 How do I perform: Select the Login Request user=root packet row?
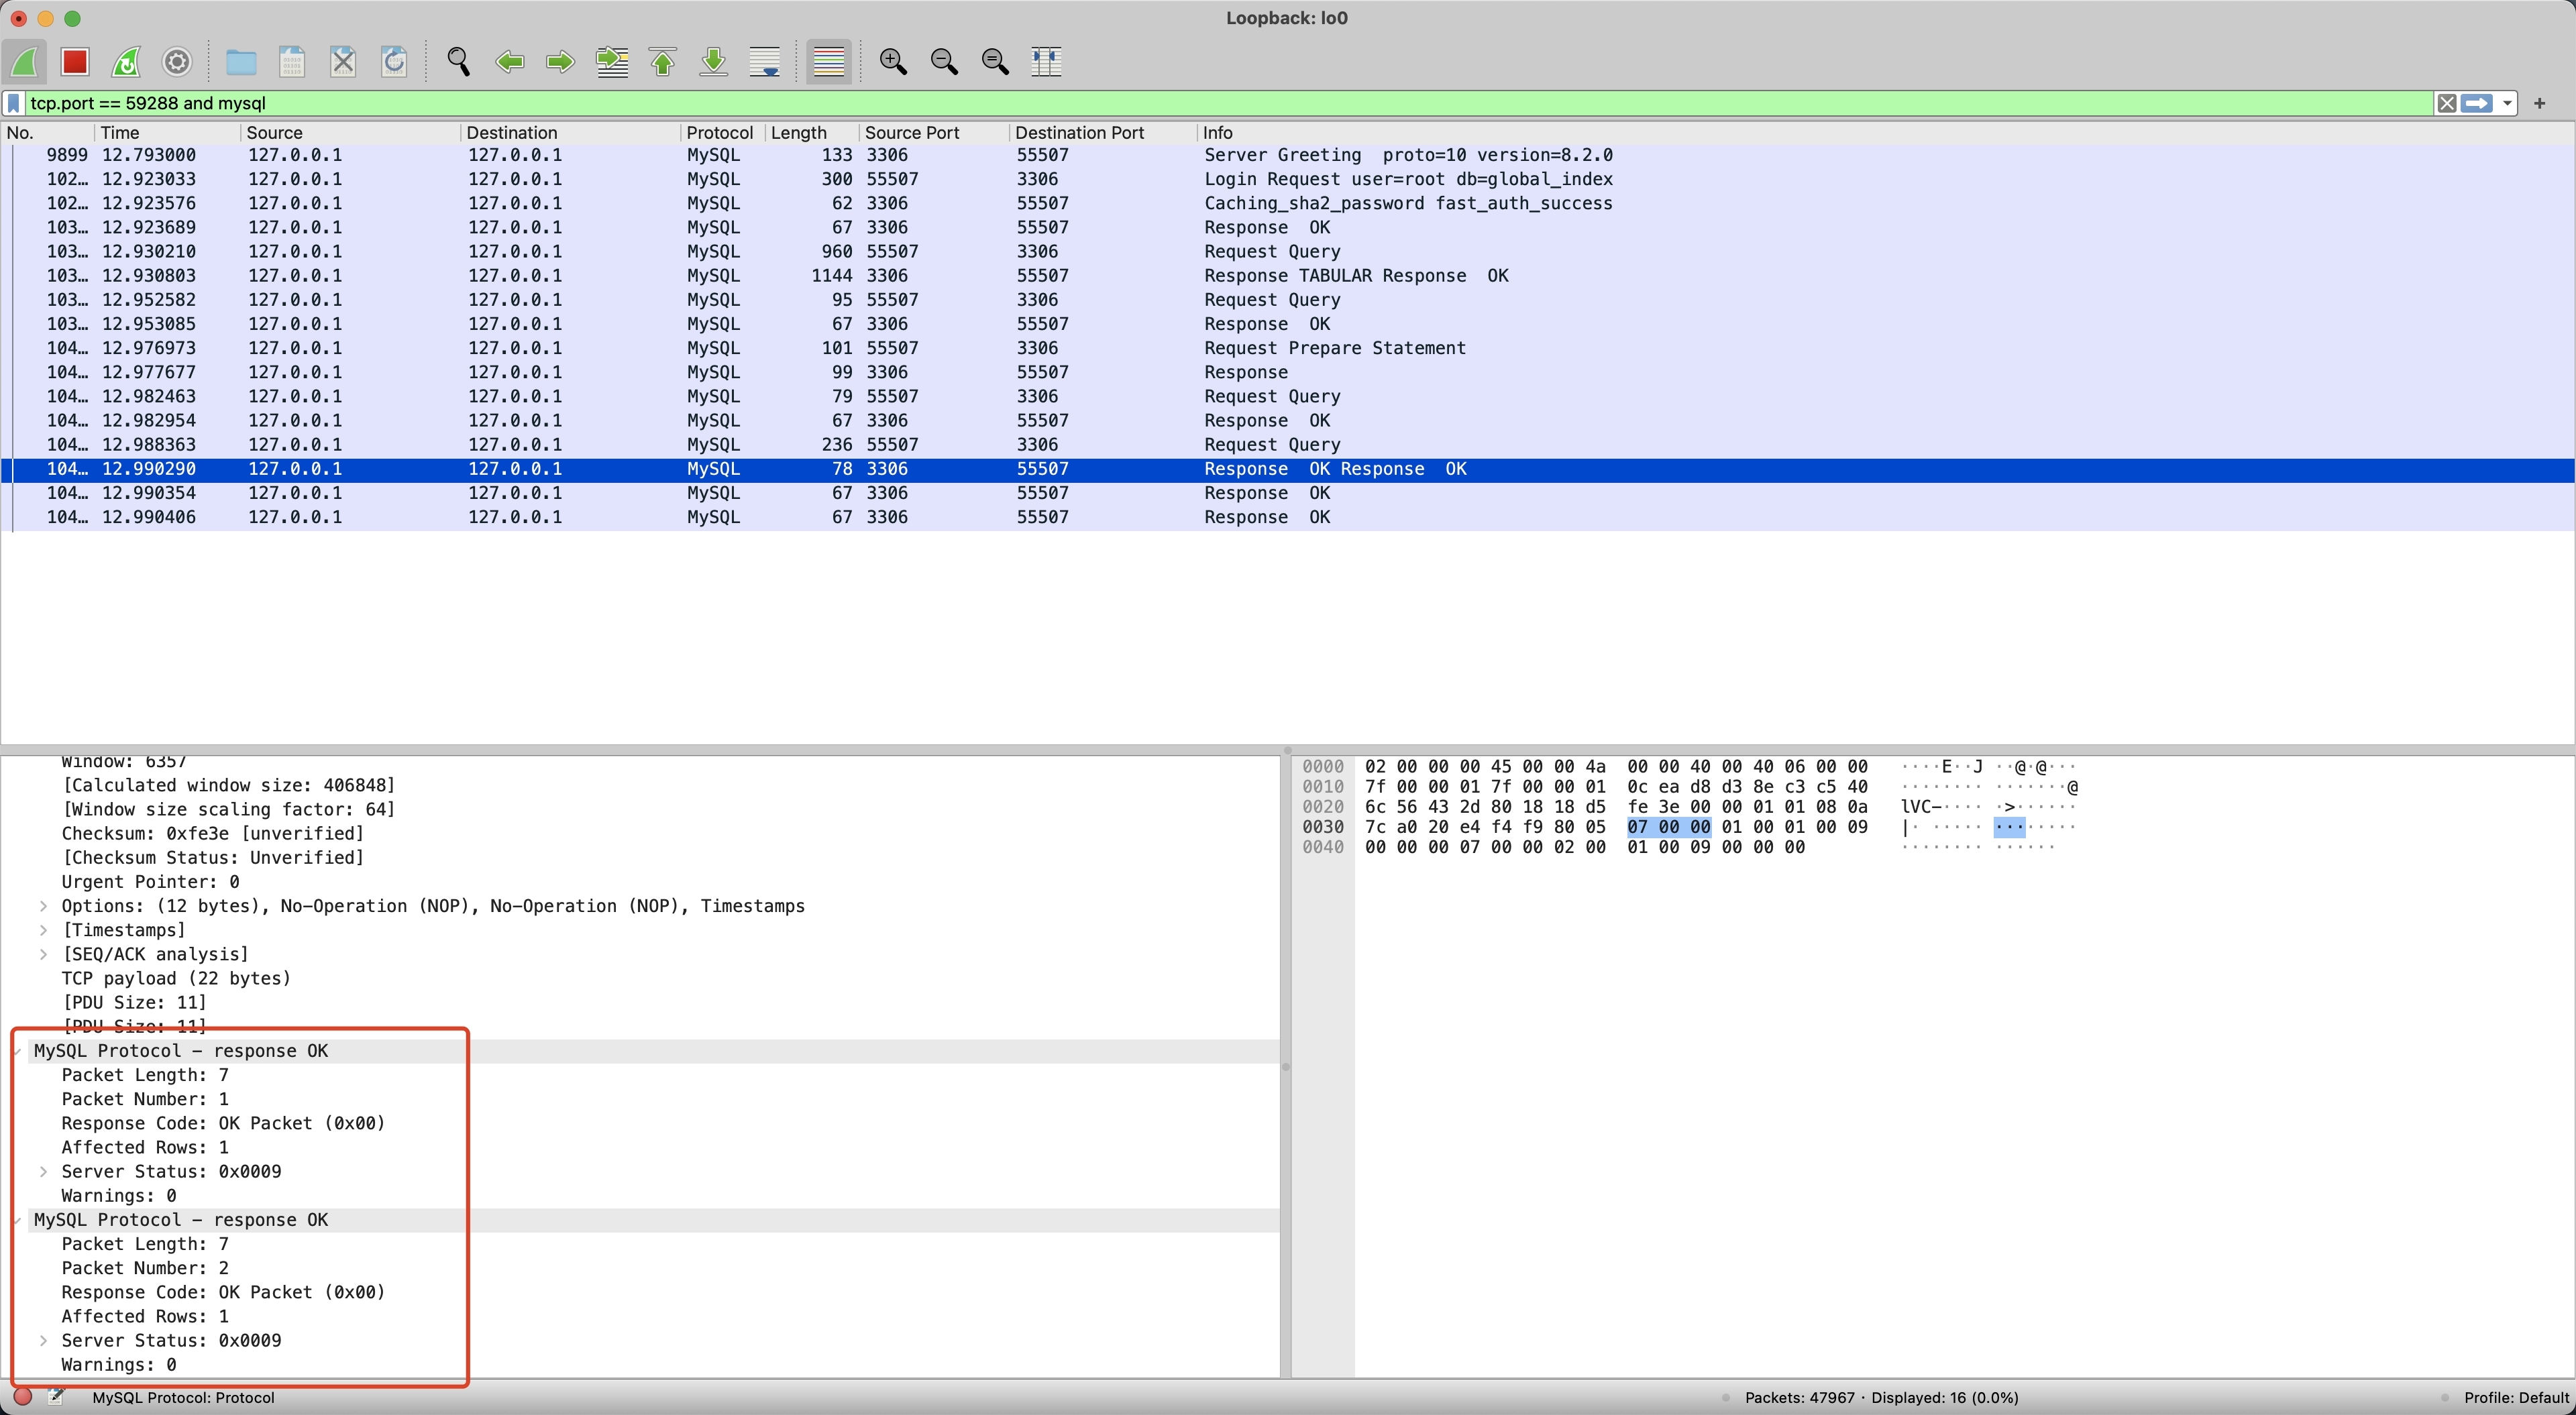pos(1407,179)
